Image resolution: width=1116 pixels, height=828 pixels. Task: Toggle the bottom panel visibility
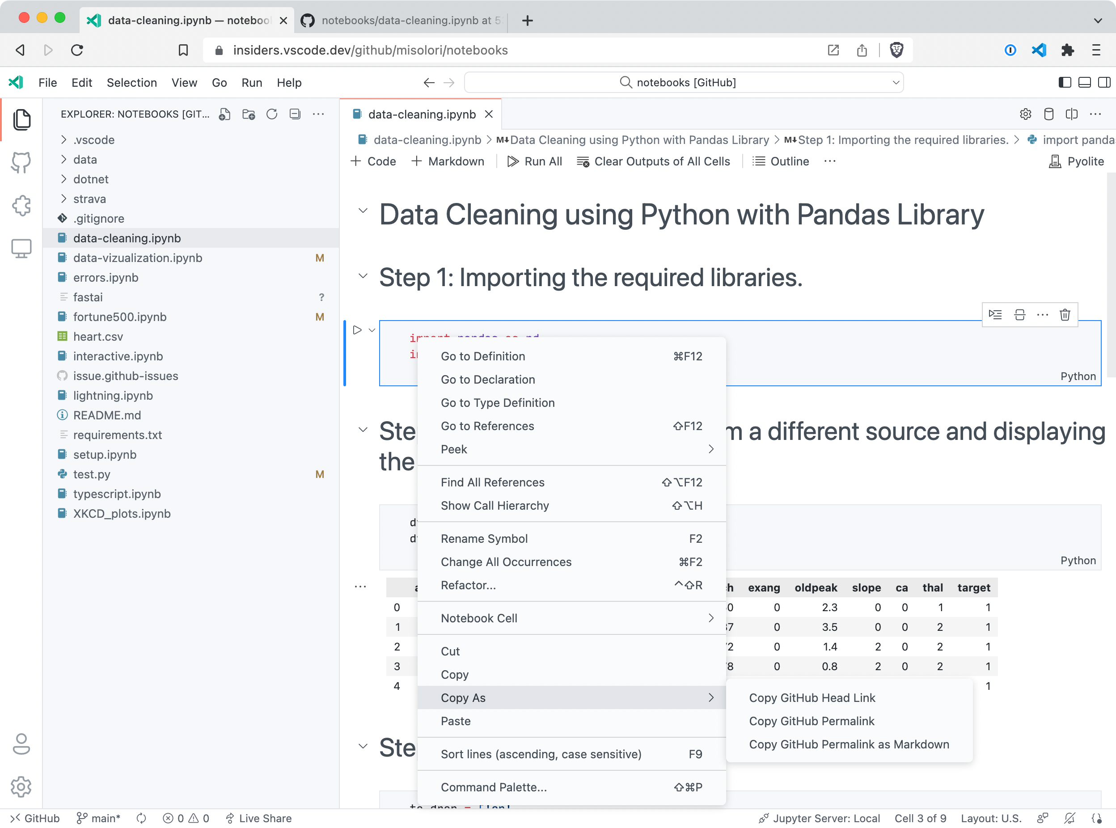click(1084, 82)
